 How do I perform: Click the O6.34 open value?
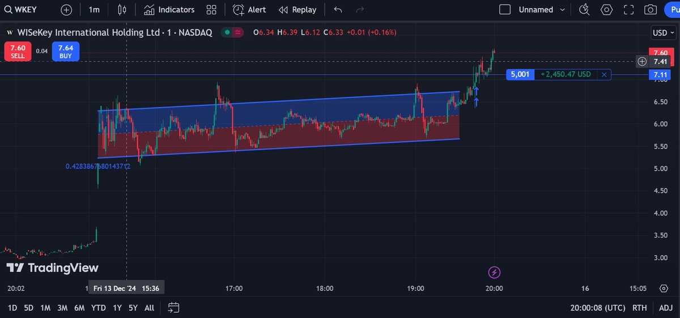[263, 32]
